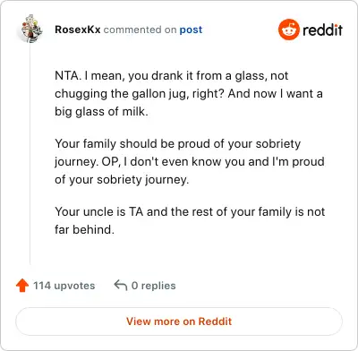Upvote the comment with the orange arrow
Screen dimensions: 358x351
(22, 286)
